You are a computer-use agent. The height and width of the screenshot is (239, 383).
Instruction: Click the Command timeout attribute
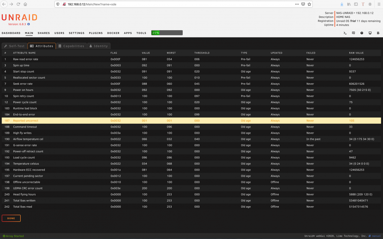[x=25, y=127]
